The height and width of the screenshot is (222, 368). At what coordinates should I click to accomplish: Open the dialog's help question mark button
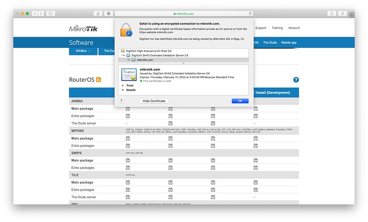121,101
